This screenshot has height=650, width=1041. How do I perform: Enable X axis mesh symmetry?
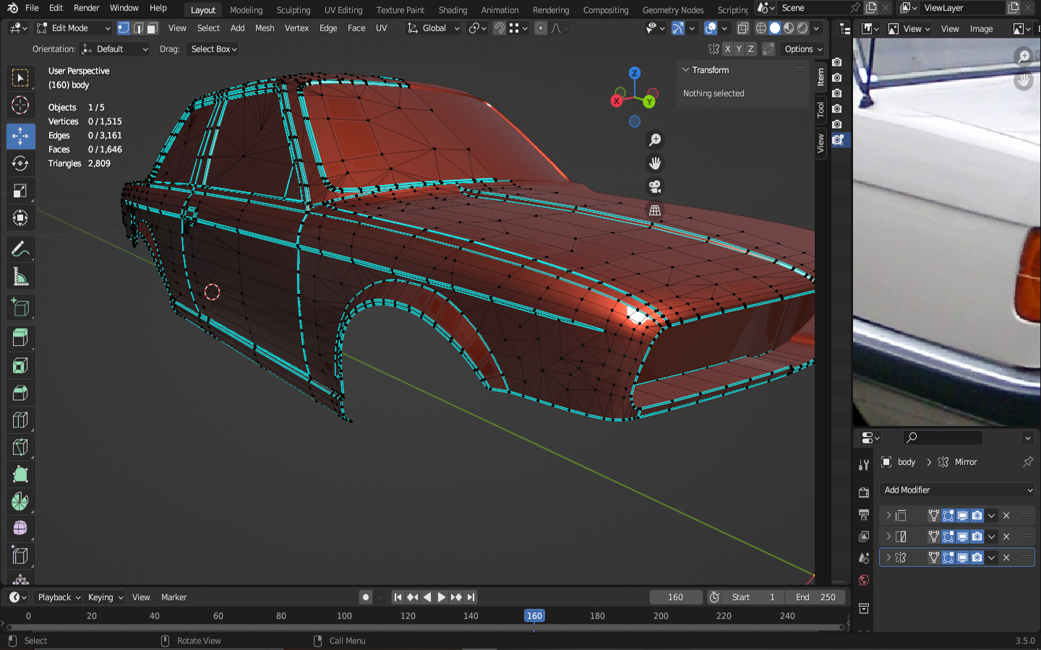(x=727, y=49)
